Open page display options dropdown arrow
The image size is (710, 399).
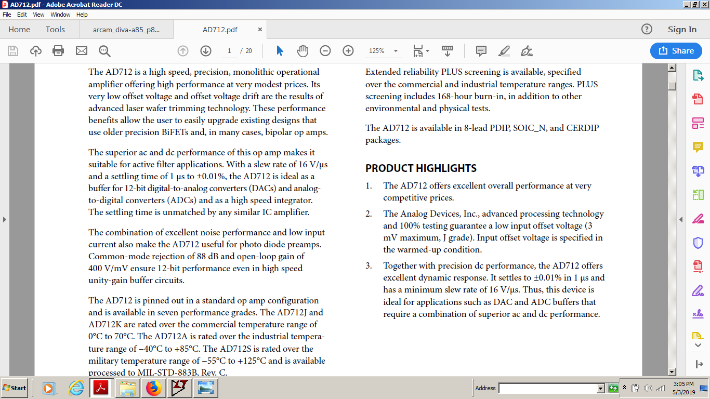428,51
